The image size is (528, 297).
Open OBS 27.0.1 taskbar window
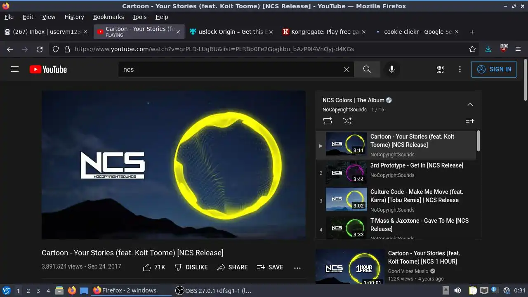tap(213, 290)
